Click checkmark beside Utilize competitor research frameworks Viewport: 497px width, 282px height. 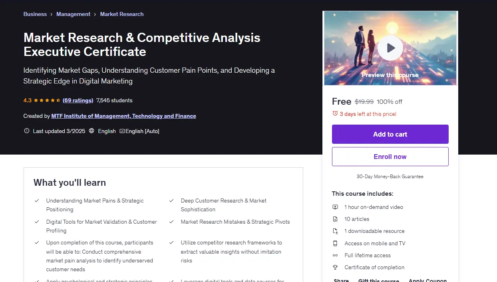171,242
